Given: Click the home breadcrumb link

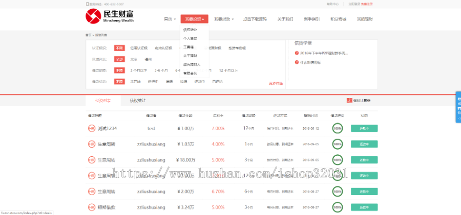Looking at the screenshot, I should click(x=88, y=35).
